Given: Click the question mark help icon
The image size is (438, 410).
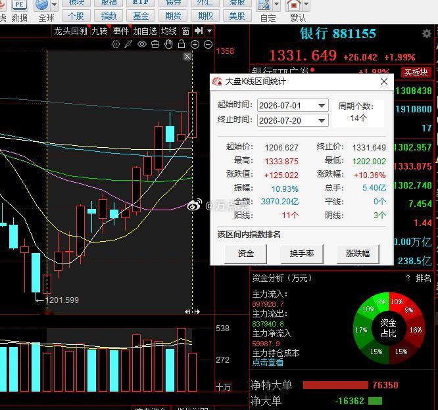Looking at the screenshot, I should pyautogui.click(x=408, y=278).
